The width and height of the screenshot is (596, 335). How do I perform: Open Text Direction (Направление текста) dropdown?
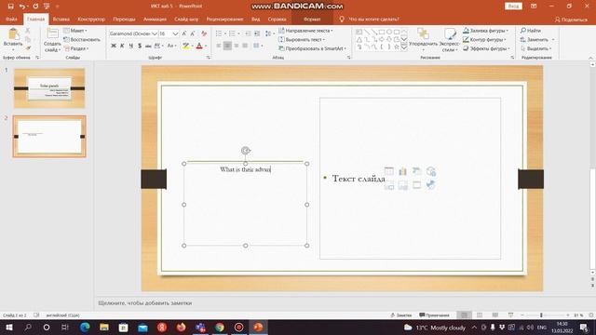click(305, 31)
